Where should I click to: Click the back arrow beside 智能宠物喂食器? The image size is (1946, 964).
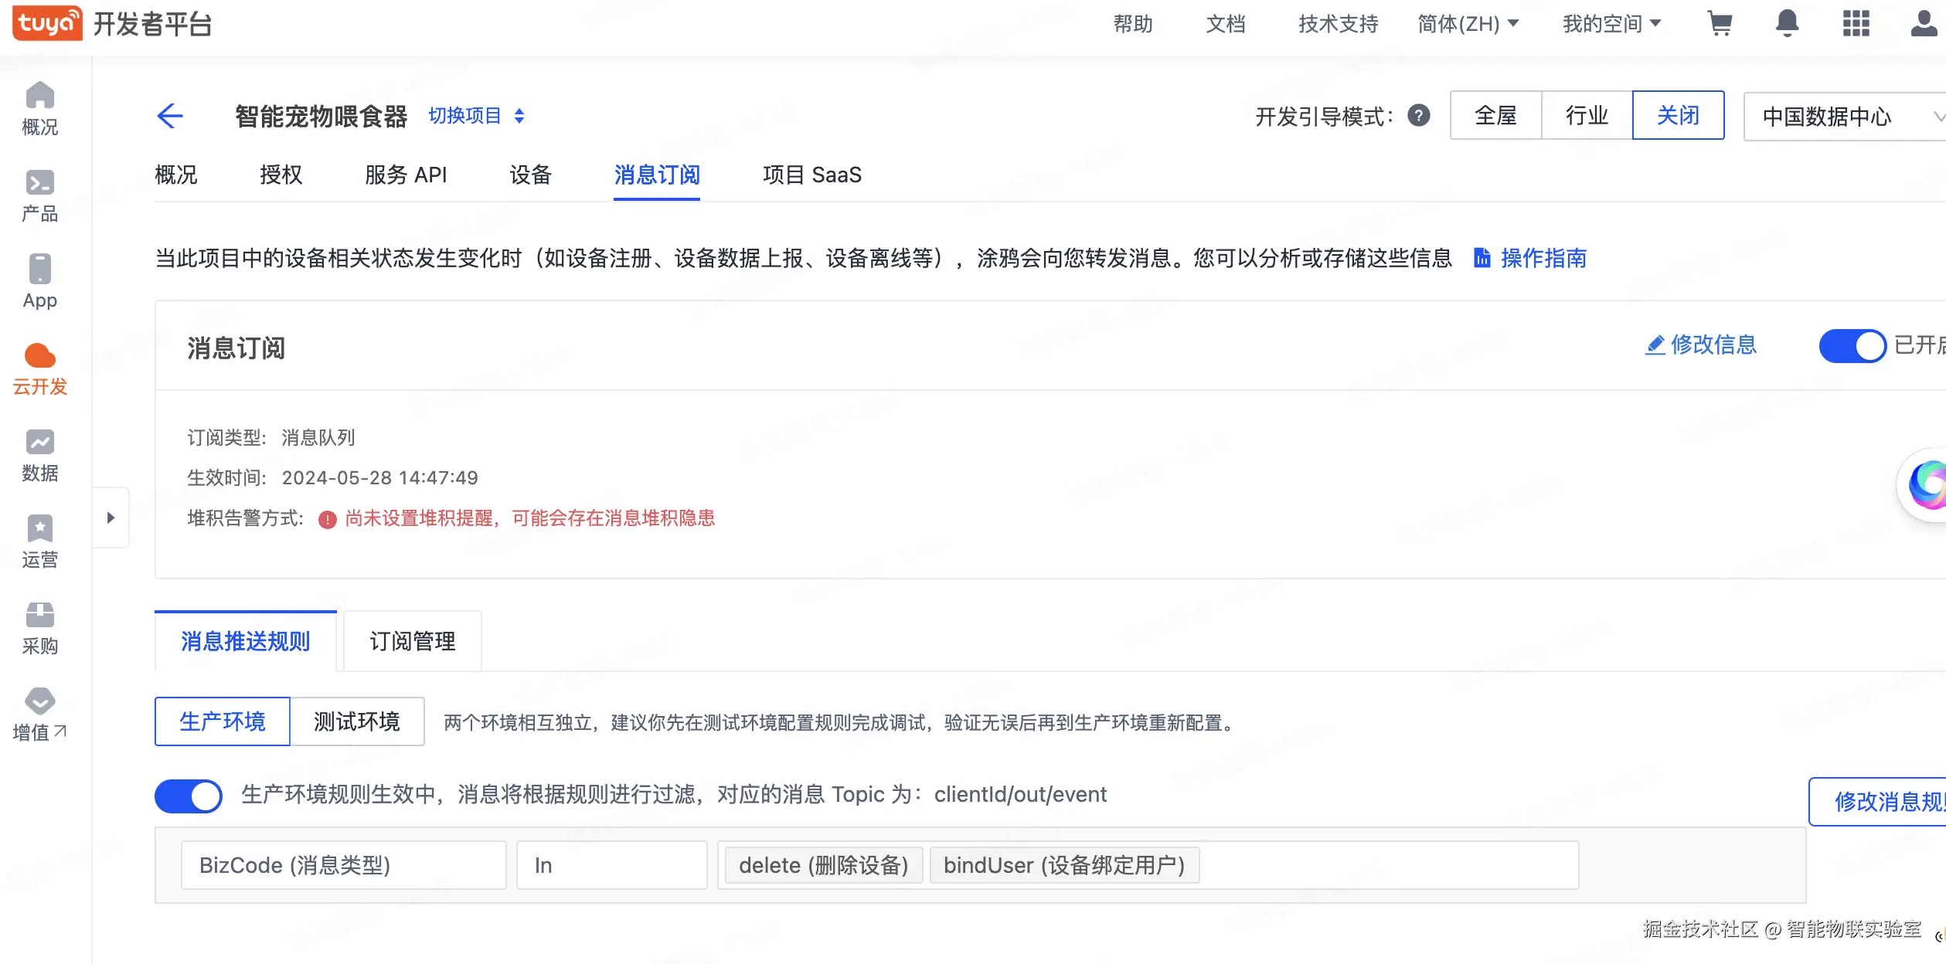170,116
